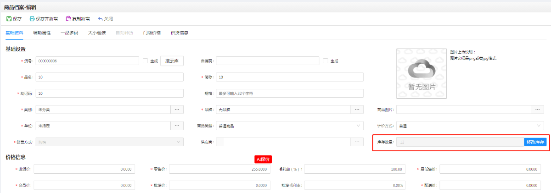
Task: Open the 单位 ellipsis picker
Action: point(177,126)
